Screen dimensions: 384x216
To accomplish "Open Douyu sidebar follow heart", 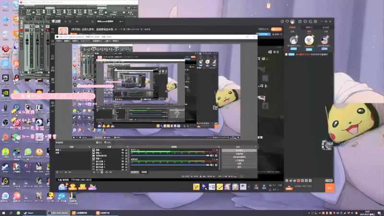I will [x=53, y=30].
